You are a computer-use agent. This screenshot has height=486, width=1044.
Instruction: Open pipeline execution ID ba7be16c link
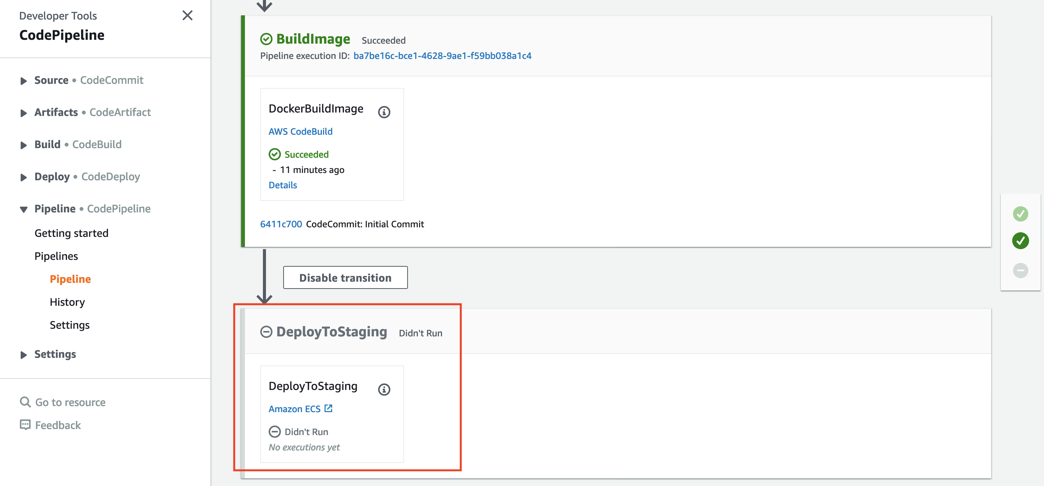click(442, 55)
